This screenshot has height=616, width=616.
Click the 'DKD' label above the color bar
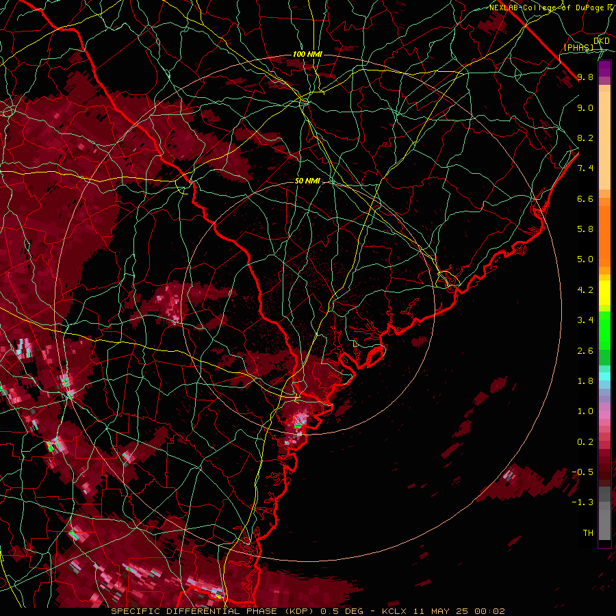602,41
